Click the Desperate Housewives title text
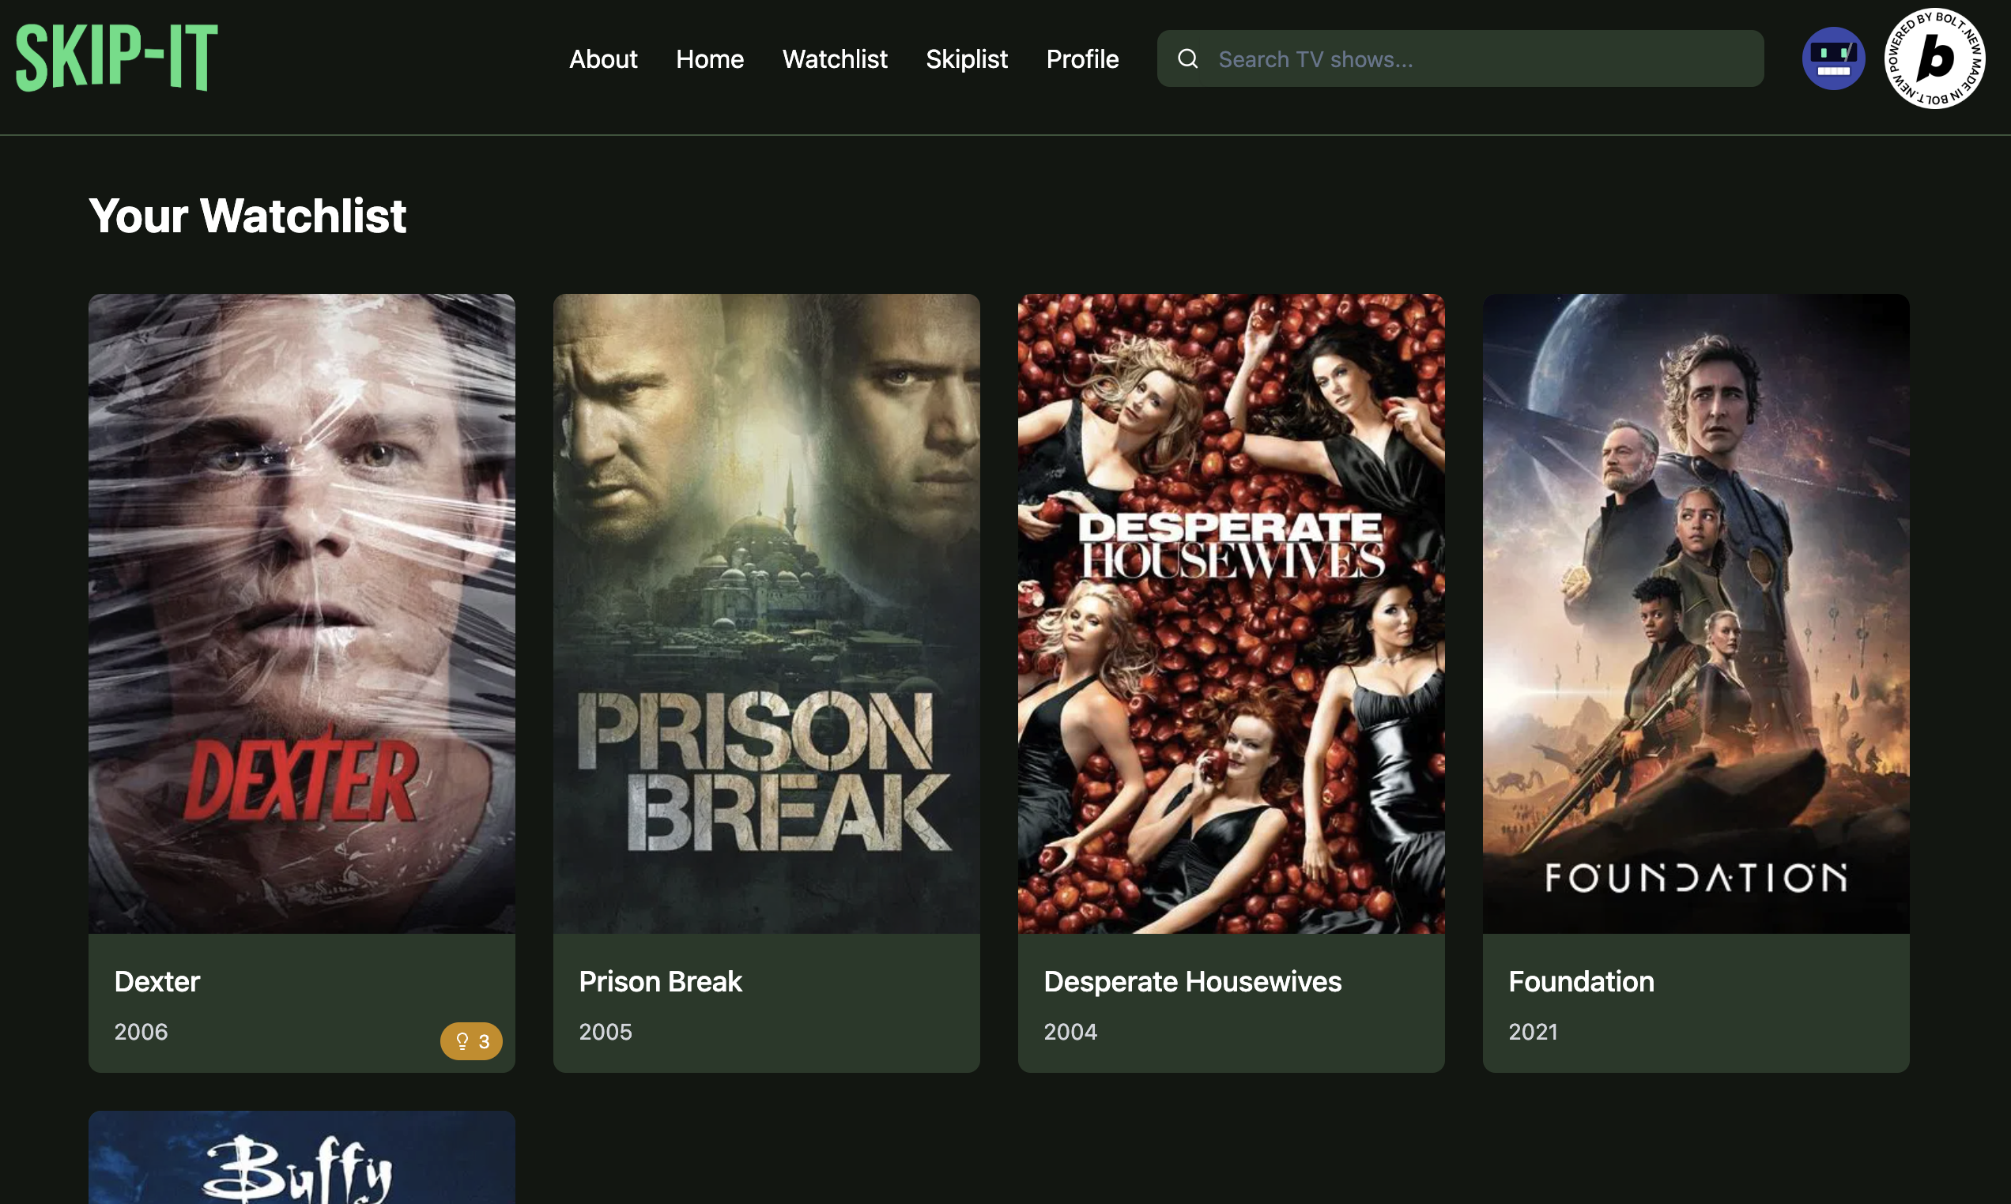Image resolution: width=2011 pixels, height=1204 pixels. pyautogui.click(x=1192, y=982)
